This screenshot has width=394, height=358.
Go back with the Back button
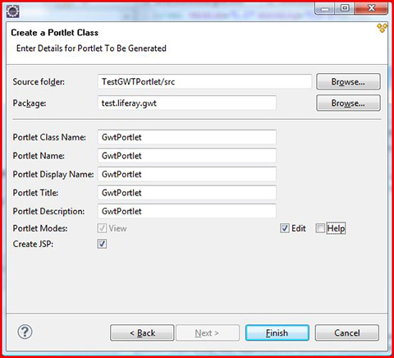pyautogui.click(x=142, y=333)
